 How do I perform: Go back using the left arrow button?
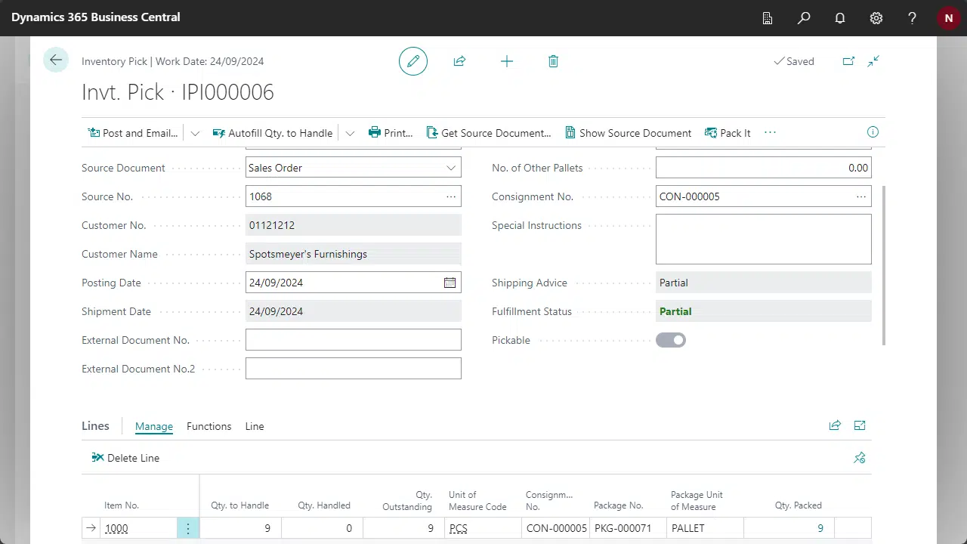pos(56,60)
